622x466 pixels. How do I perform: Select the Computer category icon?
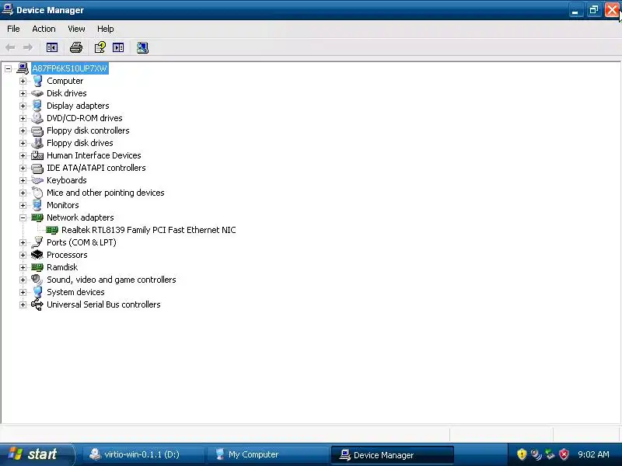[37, 81]
